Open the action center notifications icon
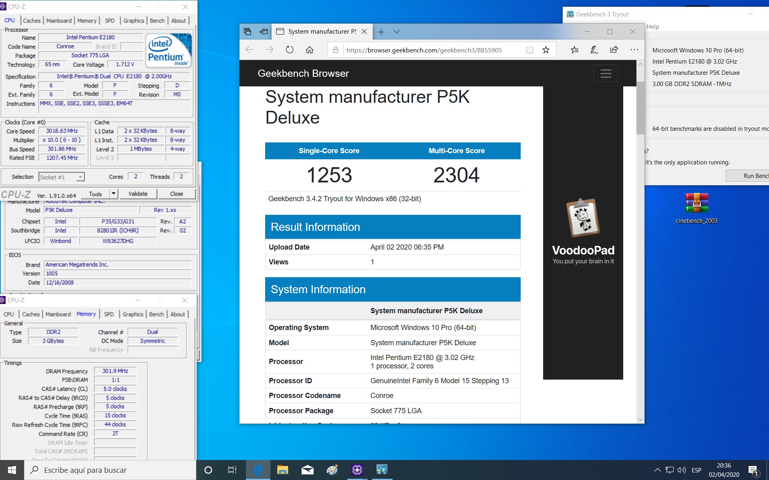769x480 pixels. click(x=753, y=470)
